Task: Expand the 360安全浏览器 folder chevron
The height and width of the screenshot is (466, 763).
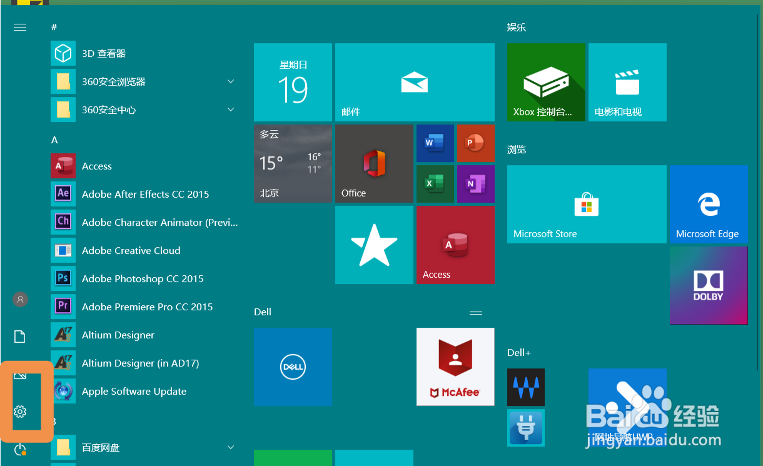Action: 231,82
